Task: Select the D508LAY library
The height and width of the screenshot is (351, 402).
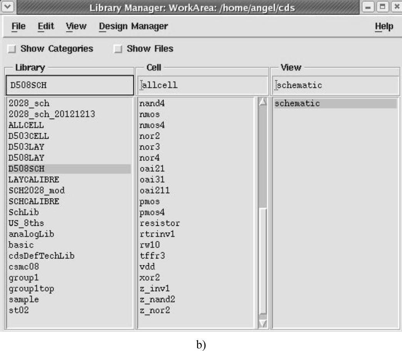Action: coord(26,158)
